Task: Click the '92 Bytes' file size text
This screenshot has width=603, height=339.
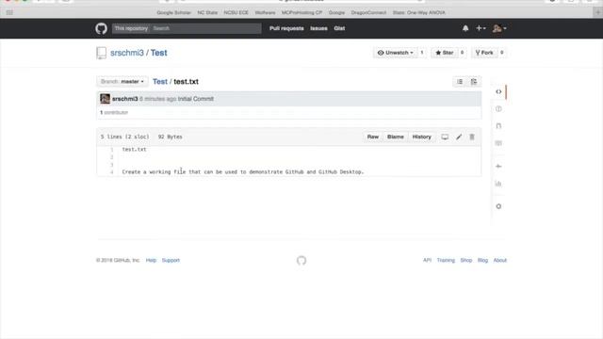Action: coord(170,137)
